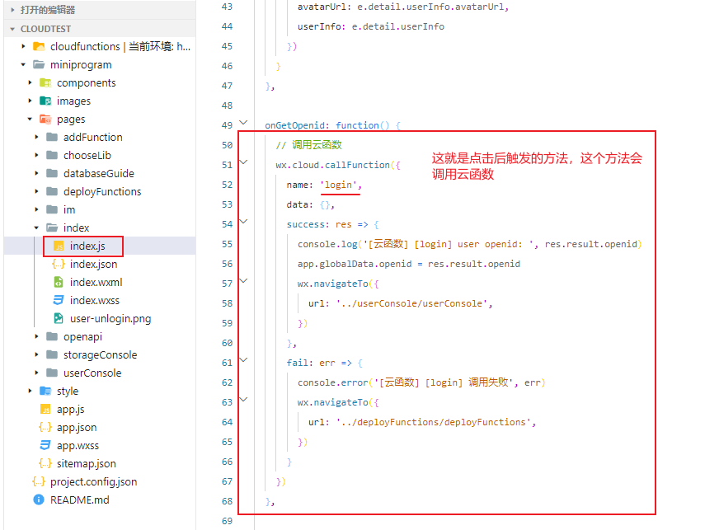Click the databaseGuide folder icon
This screenshot has width=719, height=530.
point(52,173)
